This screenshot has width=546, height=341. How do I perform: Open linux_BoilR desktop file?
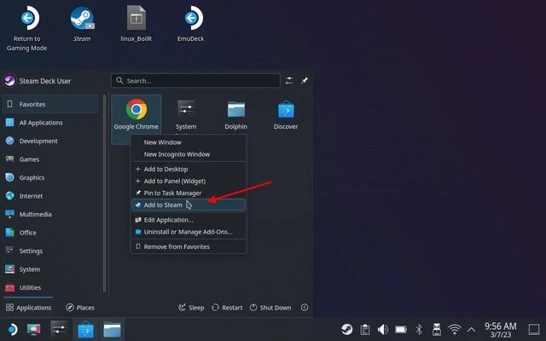tap(136, 24)
